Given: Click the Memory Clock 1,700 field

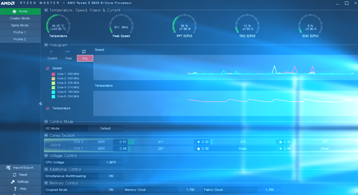Looking at the screenshot, I should point(190,190).
